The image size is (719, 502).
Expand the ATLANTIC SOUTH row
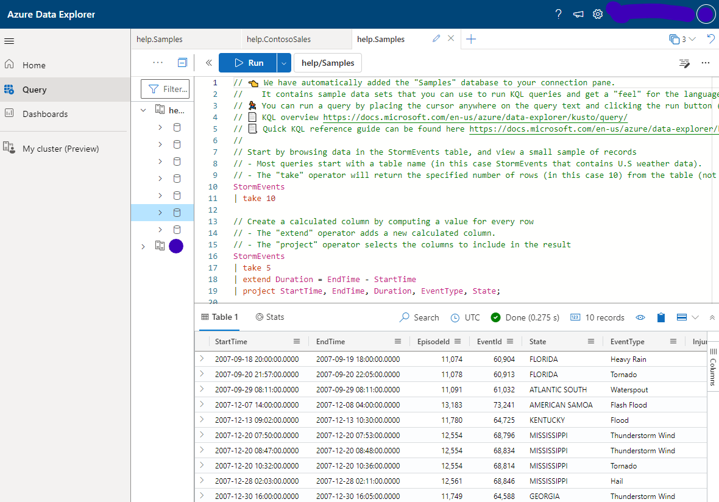(202, 389)
